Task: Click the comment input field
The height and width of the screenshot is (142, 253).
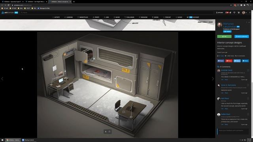Action: pyautogui.click(x=233, y=131)
